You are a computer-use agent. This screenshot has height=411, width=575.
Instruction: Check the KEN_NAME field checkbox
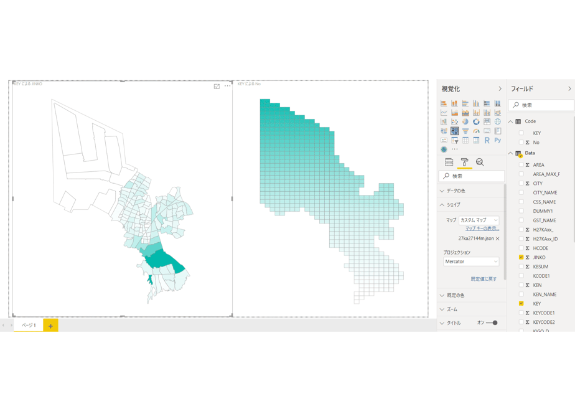[521, 295]
